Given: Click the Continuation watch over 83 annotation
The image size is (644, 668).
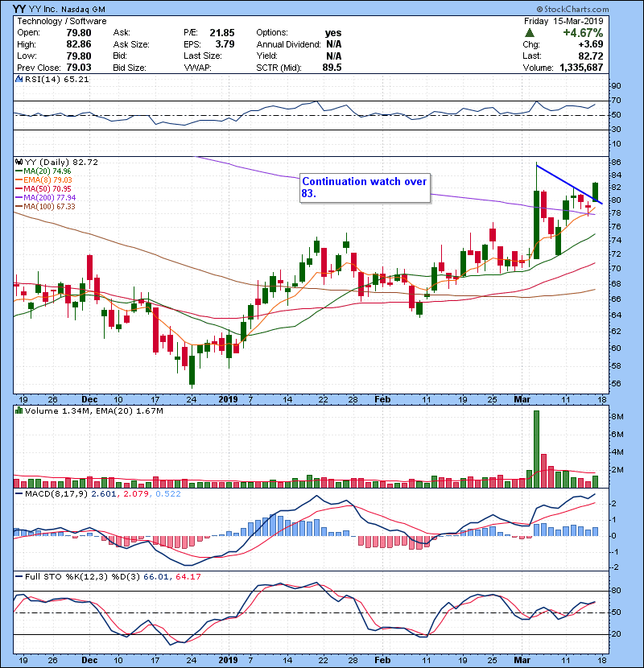Looking at the screenshot, I should click(365, 188).
